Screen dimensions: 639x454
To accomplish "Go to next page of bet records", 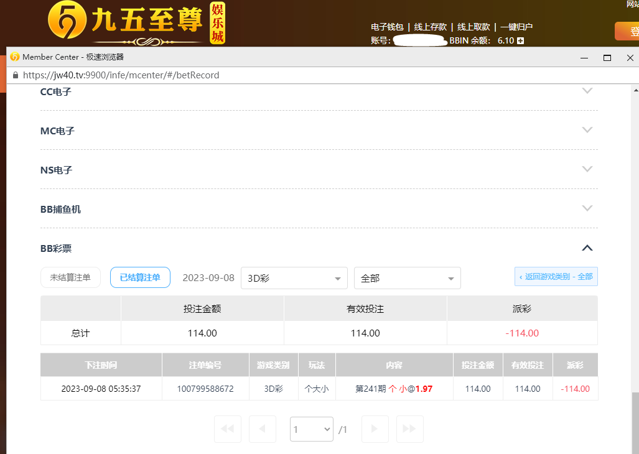I will 375,429.
